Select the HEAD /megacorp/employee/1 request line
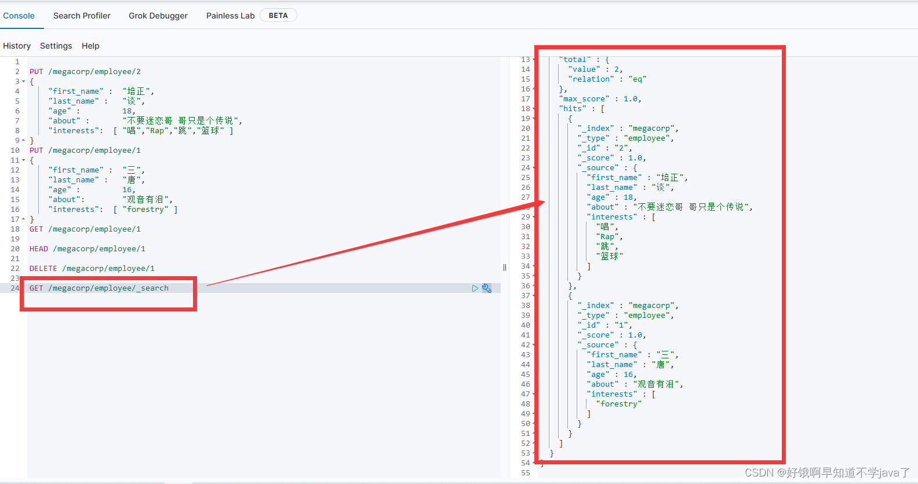This screenshot has height=484, width=918. [x=88, y=249]
